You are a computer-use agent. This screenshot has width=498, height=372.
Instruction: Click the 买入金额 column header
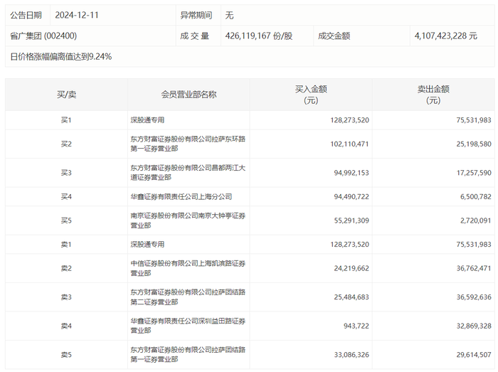point(311,95)
